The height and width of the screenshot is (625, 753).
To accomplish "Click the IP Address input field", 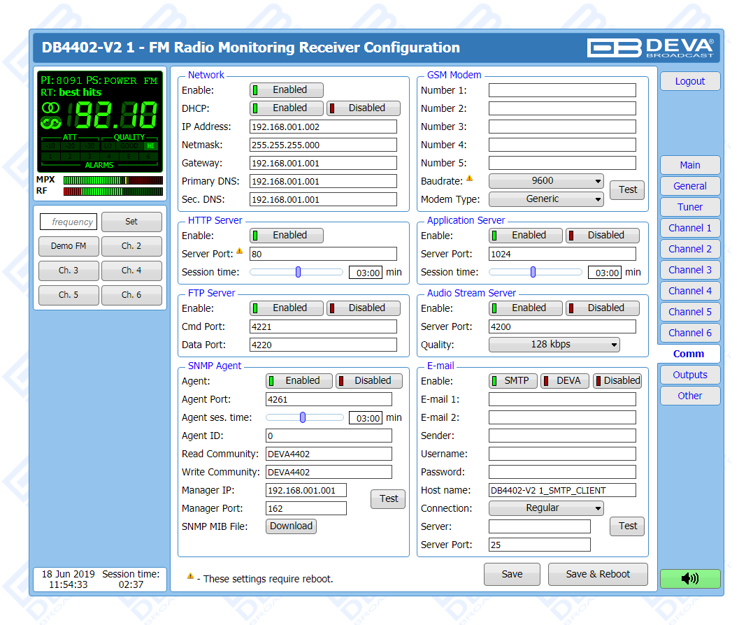I will 322,127.
